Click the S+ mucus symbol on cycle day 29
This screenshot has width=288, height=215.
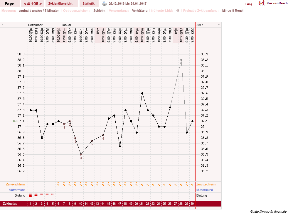coord(187,184)
